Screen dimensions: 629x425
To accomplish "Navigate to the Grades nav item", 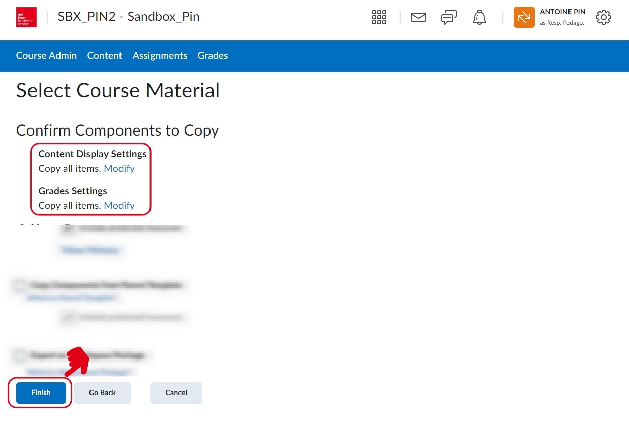I will tap(213, 56).
